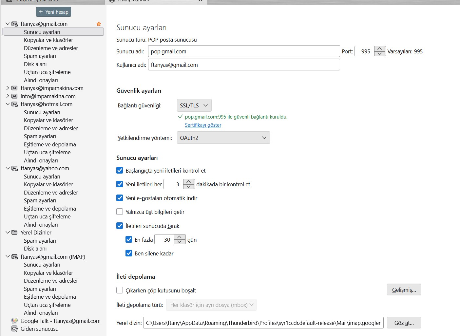Click the ftanyas@yahoo.com account mail icon
460x336 pixels.
pyautogui.click(x=14, y=168)
